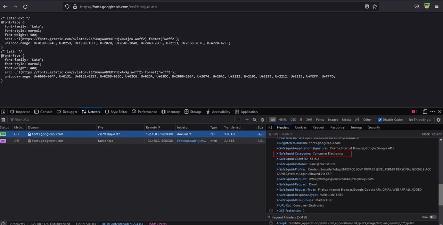Filter requests by JS type

point(301,120)
